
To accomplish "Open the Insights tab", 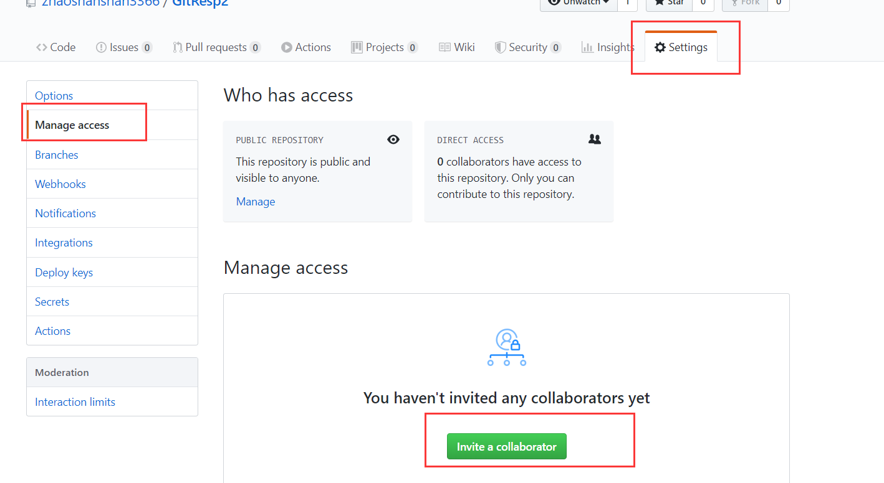I will tap(608, 47).
